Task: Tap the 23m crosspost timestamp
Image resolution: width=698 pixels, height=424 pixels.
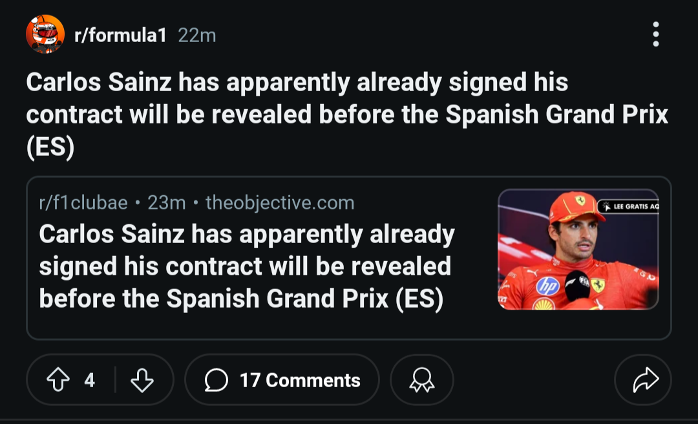Action: [167, 203]
